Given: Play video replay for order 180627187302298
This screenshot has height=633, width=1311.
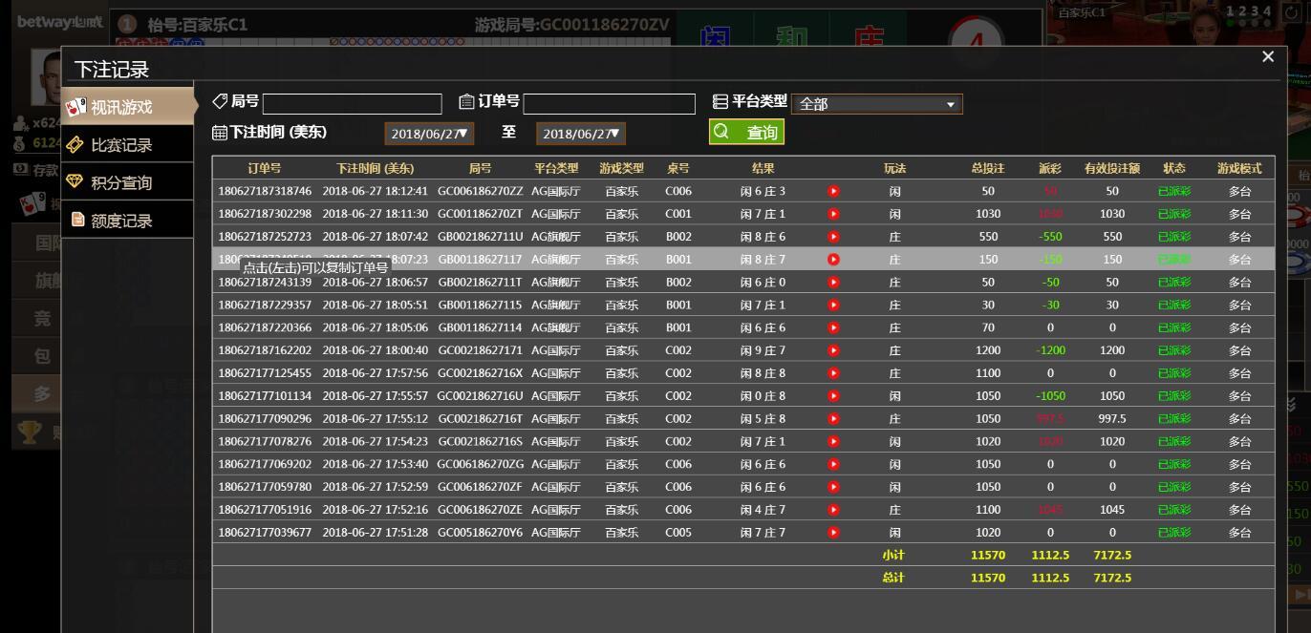Looking at the screenshot, I should [833, 214].
